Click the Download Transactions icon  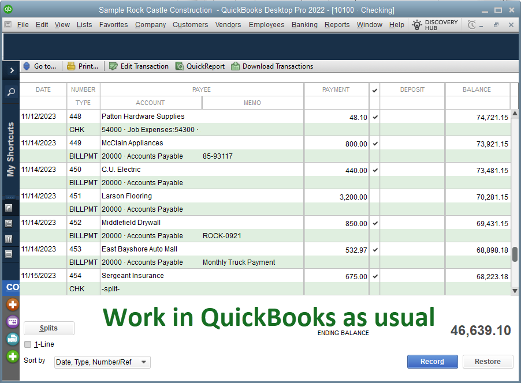tap(236, 66)
